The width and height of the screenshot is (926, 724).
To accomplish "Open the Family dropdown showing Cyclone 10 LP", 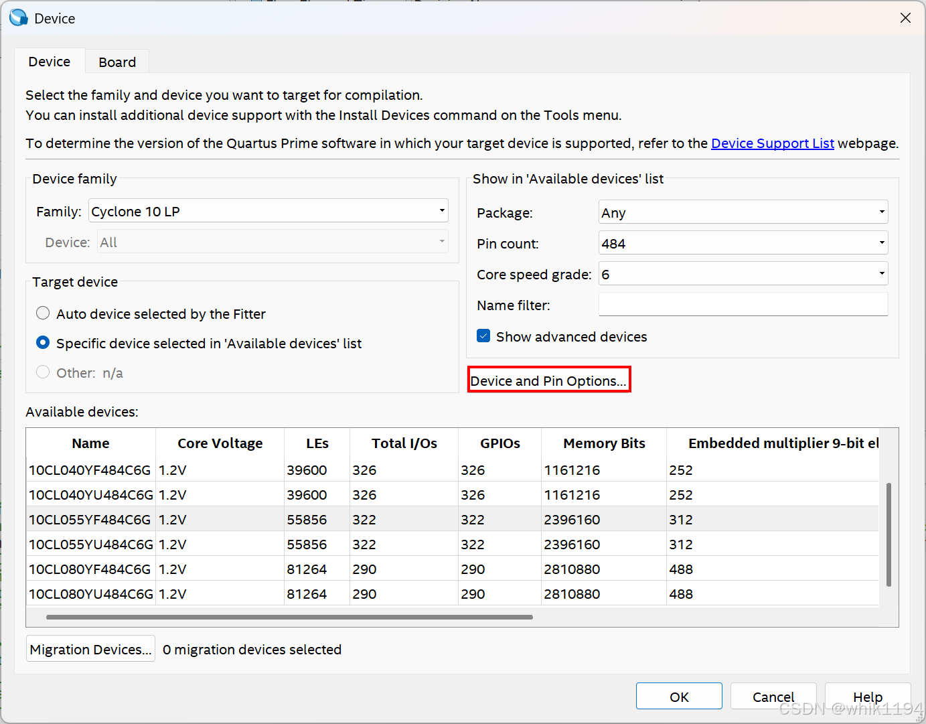I will (x=268, y=211).
